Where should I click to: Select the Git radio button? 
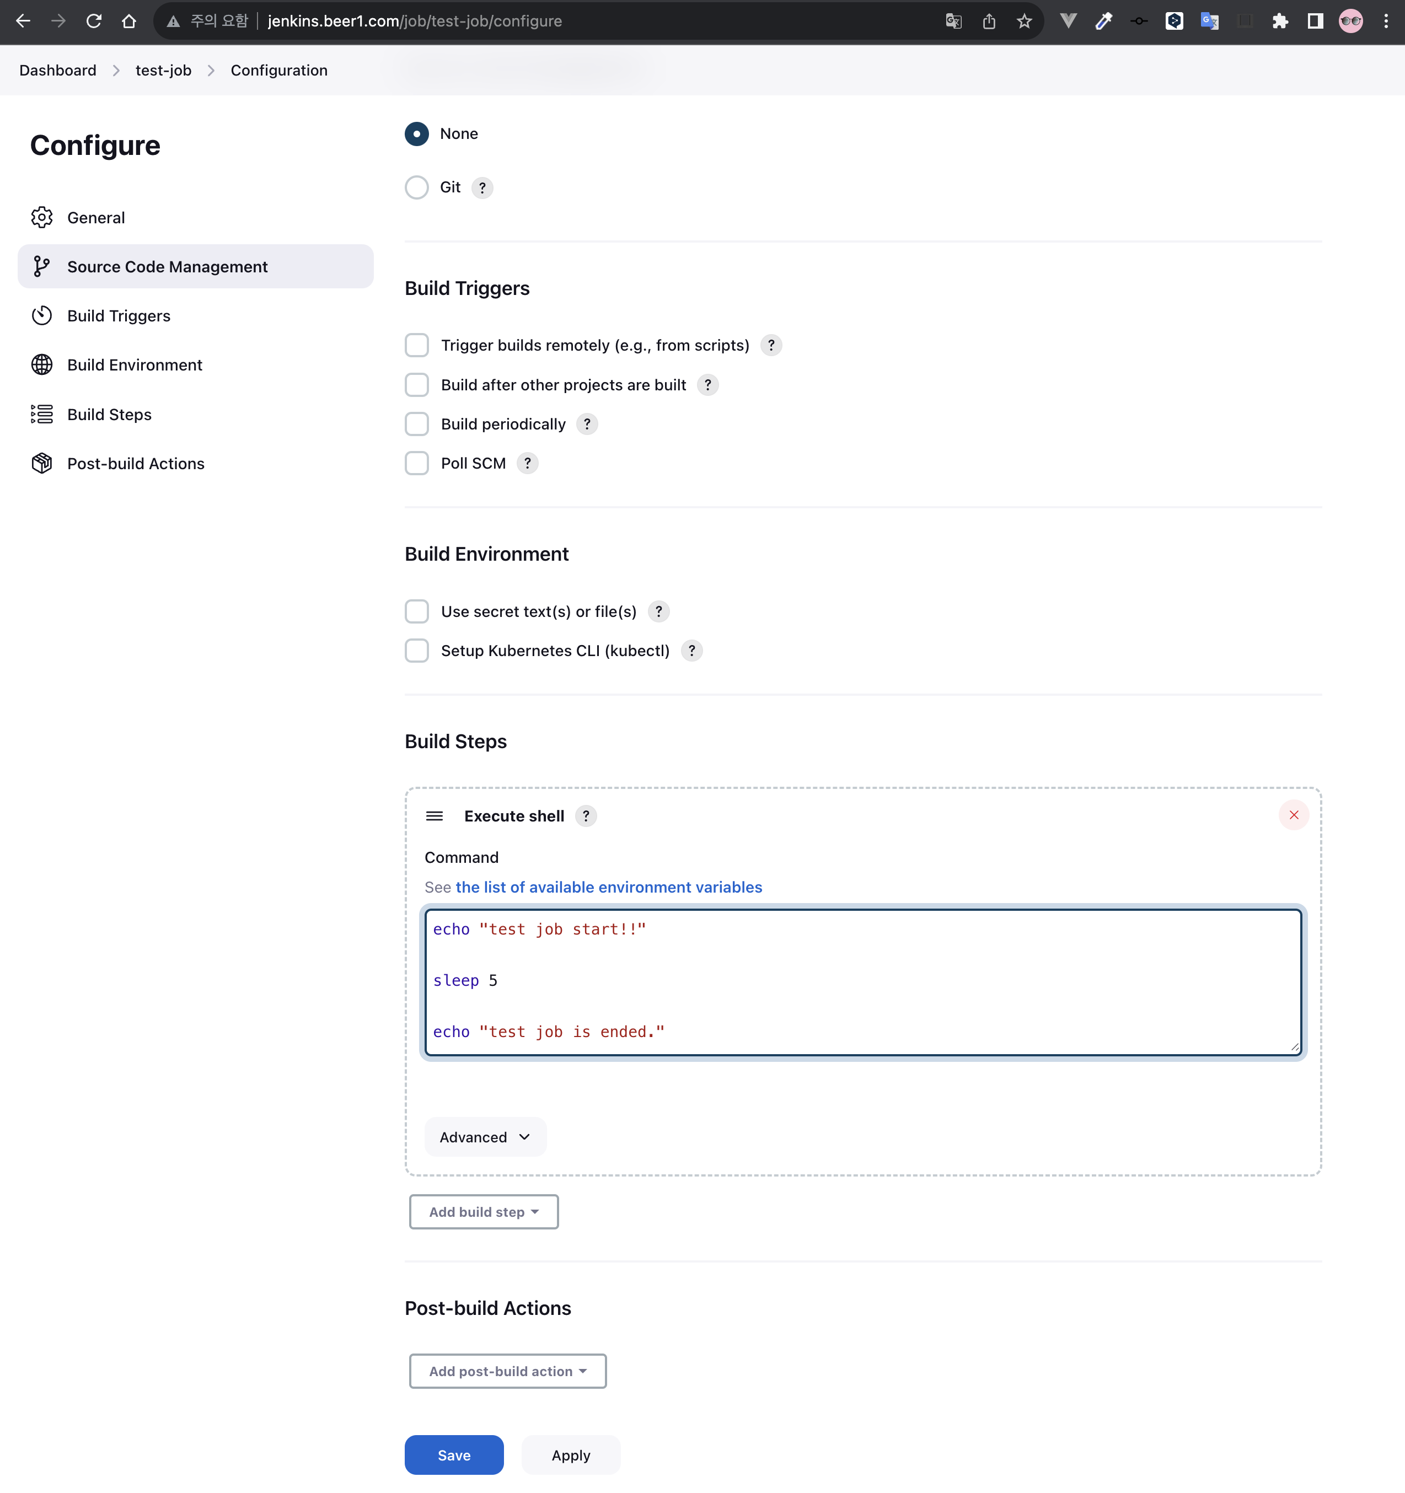[417, 188]
